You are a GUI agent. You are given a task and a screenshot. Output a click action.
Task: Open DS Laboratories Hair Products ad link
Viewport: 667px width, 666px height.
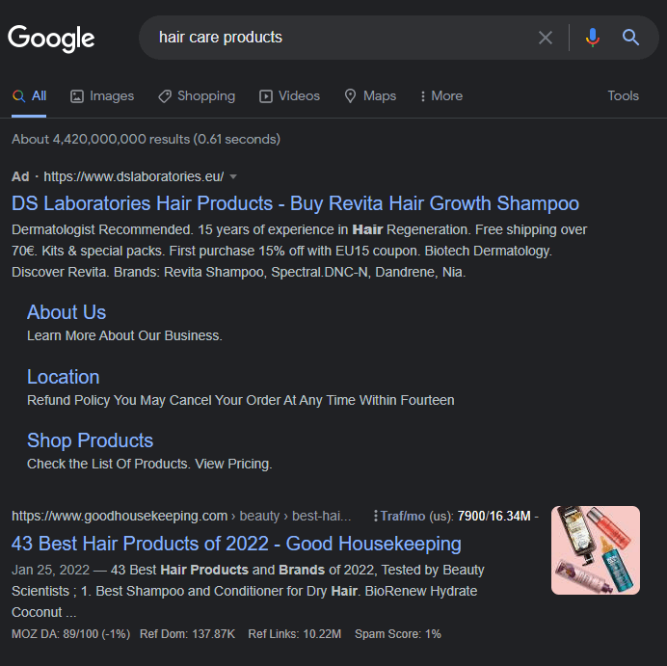[295, 203]
